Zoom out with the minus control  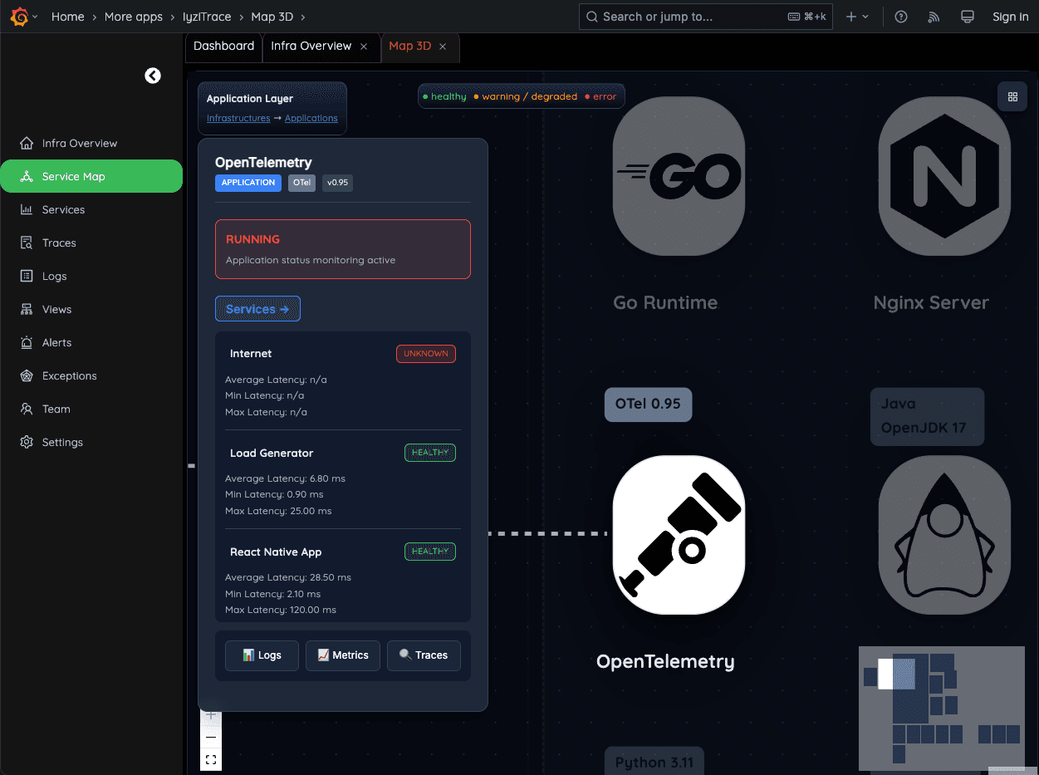point(211,737)
